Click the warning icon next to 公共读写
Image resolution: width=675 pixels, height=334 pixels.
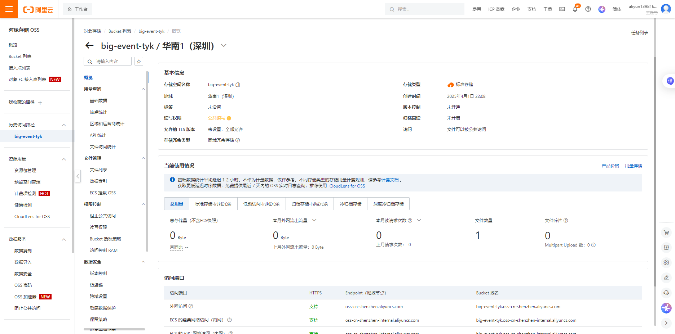pyautogui.click(x=229, y=118)
